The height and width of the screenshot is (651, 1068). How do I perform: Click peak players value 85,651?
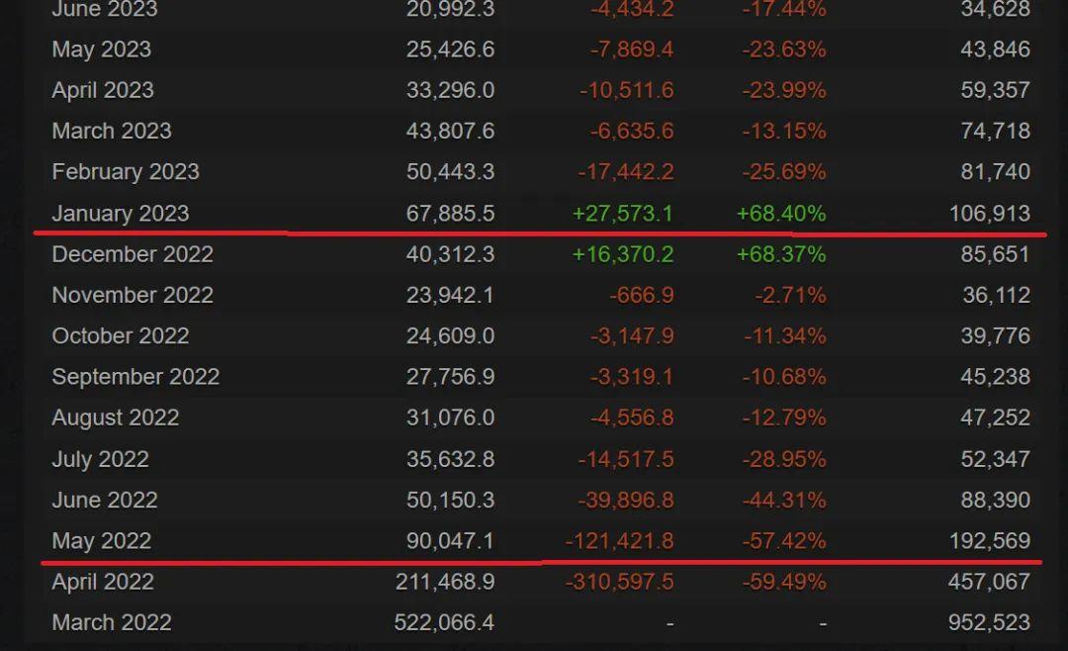[995, 254]
